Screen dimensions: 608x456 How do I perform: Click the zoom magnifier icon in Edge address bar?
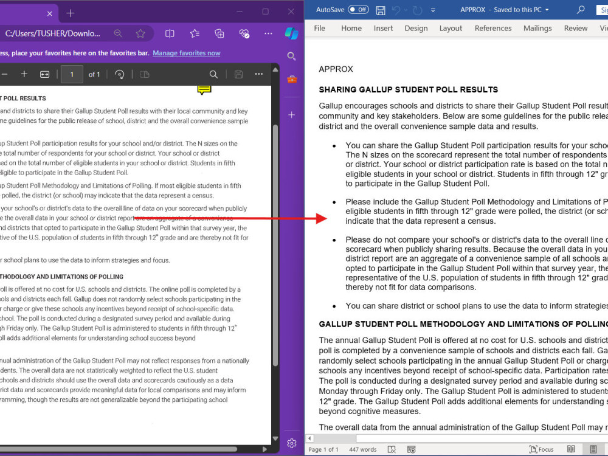pyautogui.click(x=118, y=33)
